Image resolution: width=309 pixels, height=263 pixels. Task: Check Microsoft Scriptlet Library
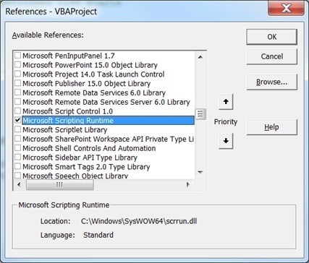17,129
